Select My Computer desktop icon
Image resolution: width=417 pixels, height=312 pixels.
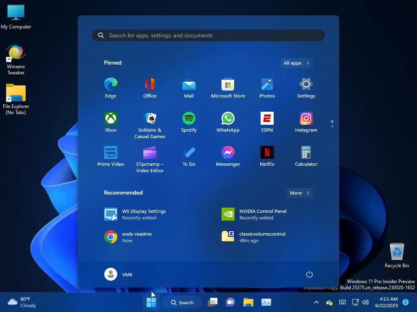[16, 16]
